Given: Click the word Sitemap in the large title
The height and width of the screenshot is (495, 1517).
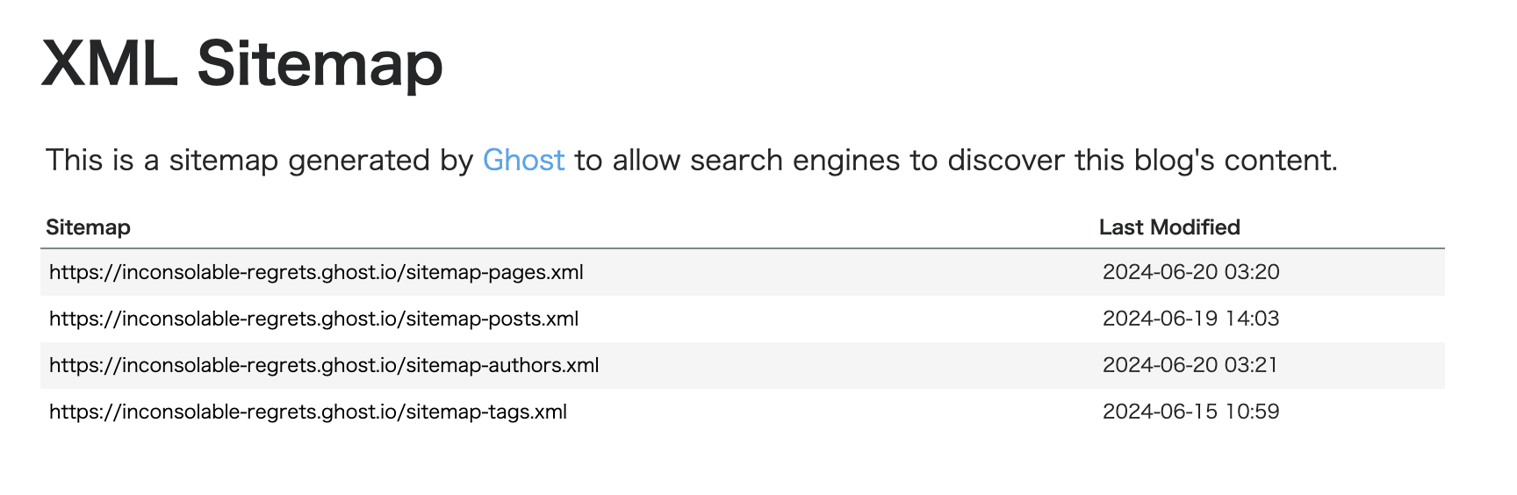Looking at the screenshot, I should 320,65.
